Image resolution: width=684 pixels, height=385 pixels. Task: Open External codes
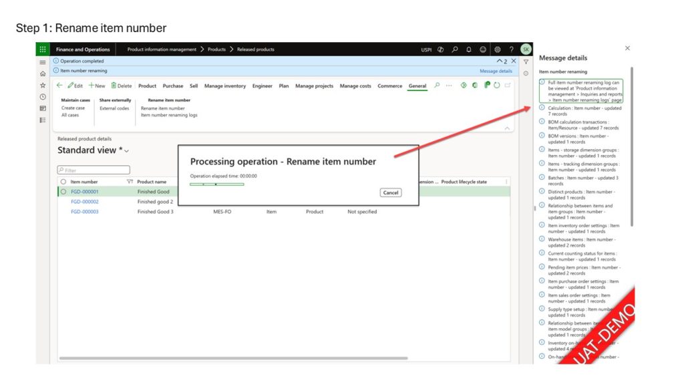click(x=114, y=108)
